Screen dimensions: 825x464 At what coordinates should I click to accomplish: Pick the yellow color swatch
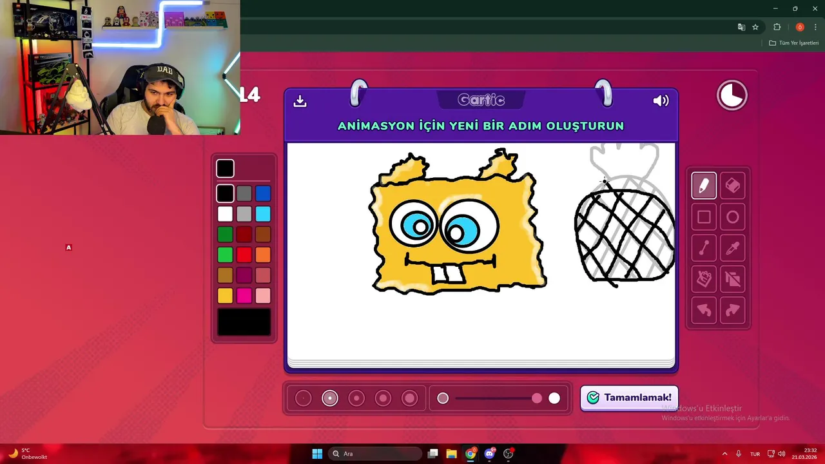coord(225,296)
